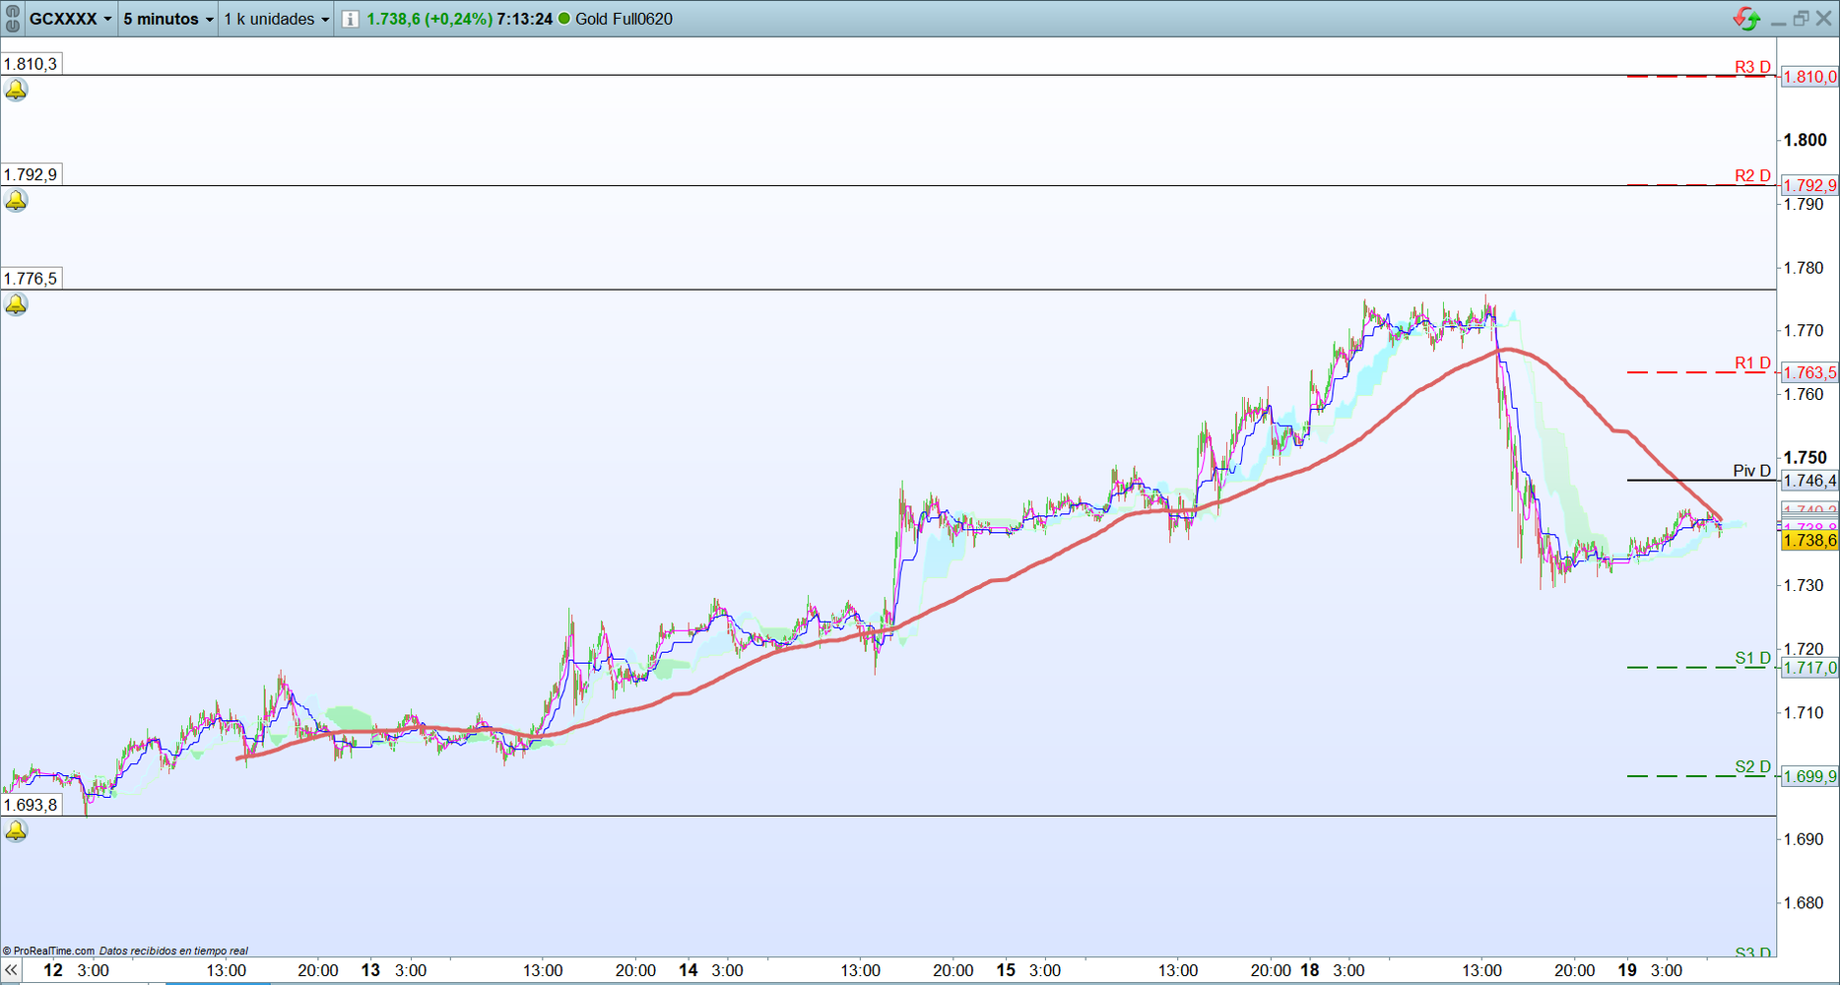Image resolution: width=1840 pixels, height=985 pixels.
Task: Open the GCXXXX instrument dropdown
Action: 70,19
